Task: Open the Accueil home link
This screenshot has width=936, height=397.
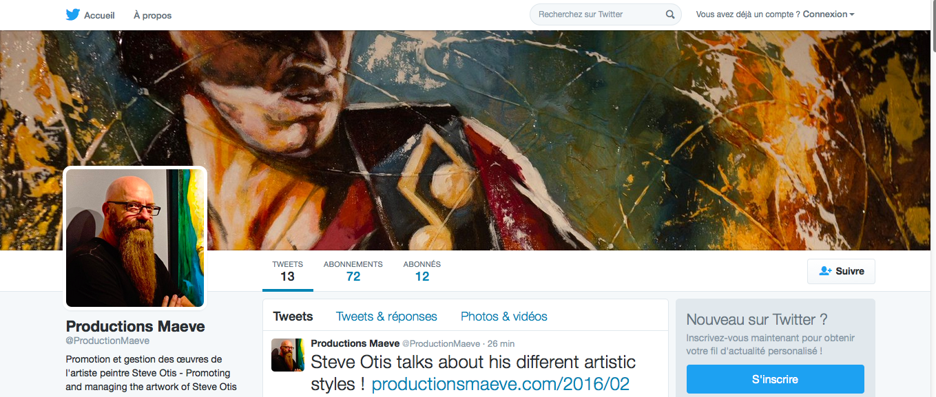Action: pyautogui.click(x=99, y=15)
